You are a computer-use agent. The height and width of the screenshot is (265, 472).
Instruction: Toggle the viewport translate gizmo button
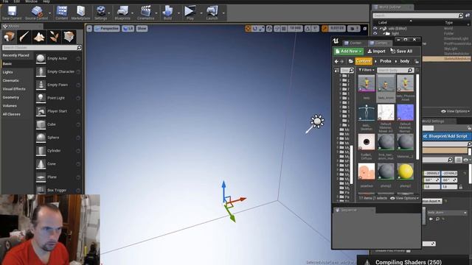pyautogui.click(x=248, y=29)
